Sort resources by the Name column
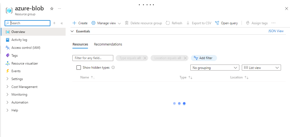This screenshot has height=137, width=290. [87, 77]
